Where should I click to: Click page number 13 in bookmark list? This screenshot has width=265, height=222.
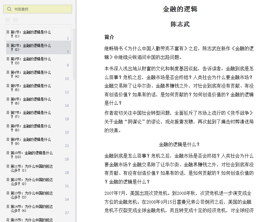pyautogui.click(x=67, y=92)
